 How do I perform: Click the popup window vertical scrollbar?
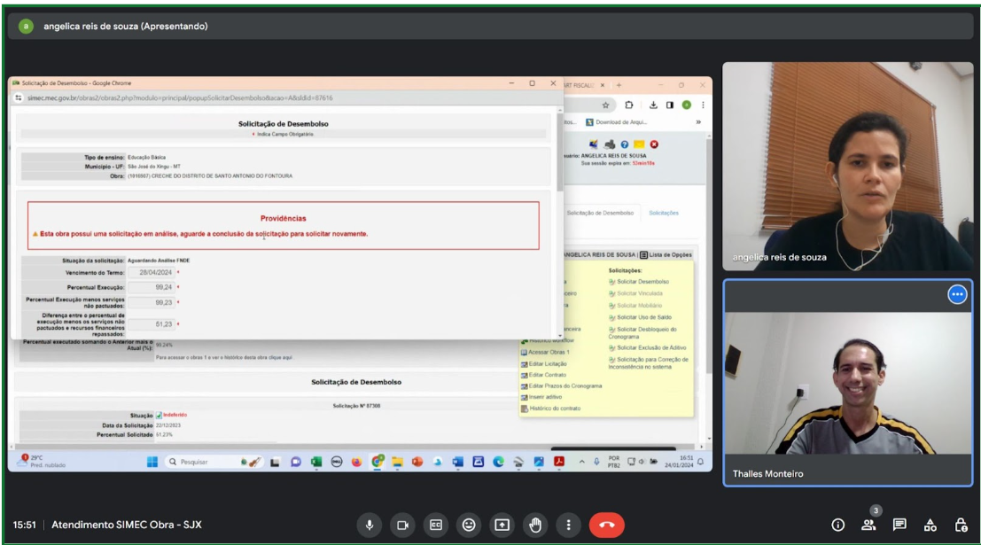(x=559, y=151)
